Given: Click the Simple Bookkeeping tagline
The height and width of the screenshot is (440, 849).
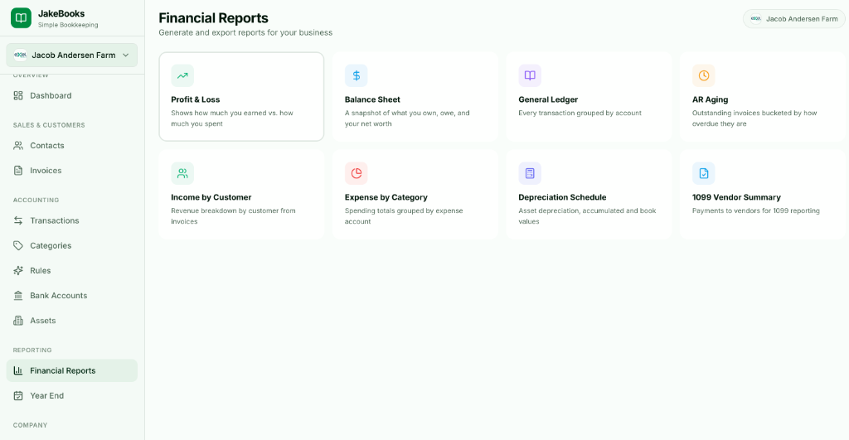Looking at the screenshot, I should click(68, 25).
